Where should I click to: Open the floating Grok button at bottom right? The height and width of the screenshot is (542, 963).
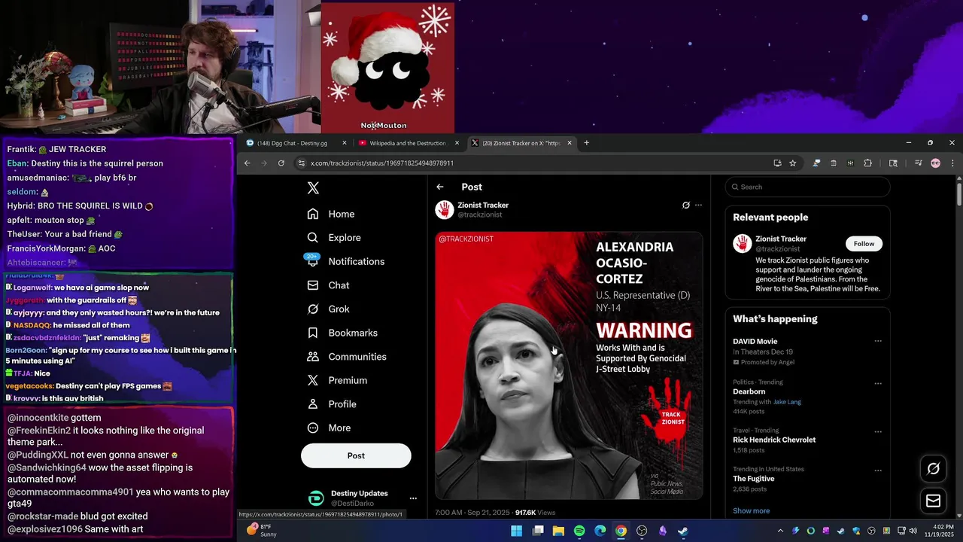click(933, 468)
